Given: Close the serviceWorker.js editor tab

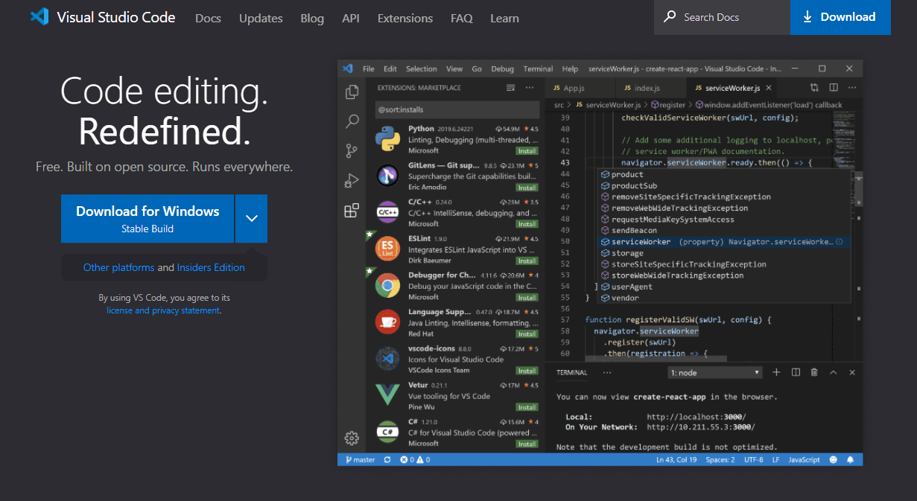Looking at the screenshot, I should [x=770, y=88].
